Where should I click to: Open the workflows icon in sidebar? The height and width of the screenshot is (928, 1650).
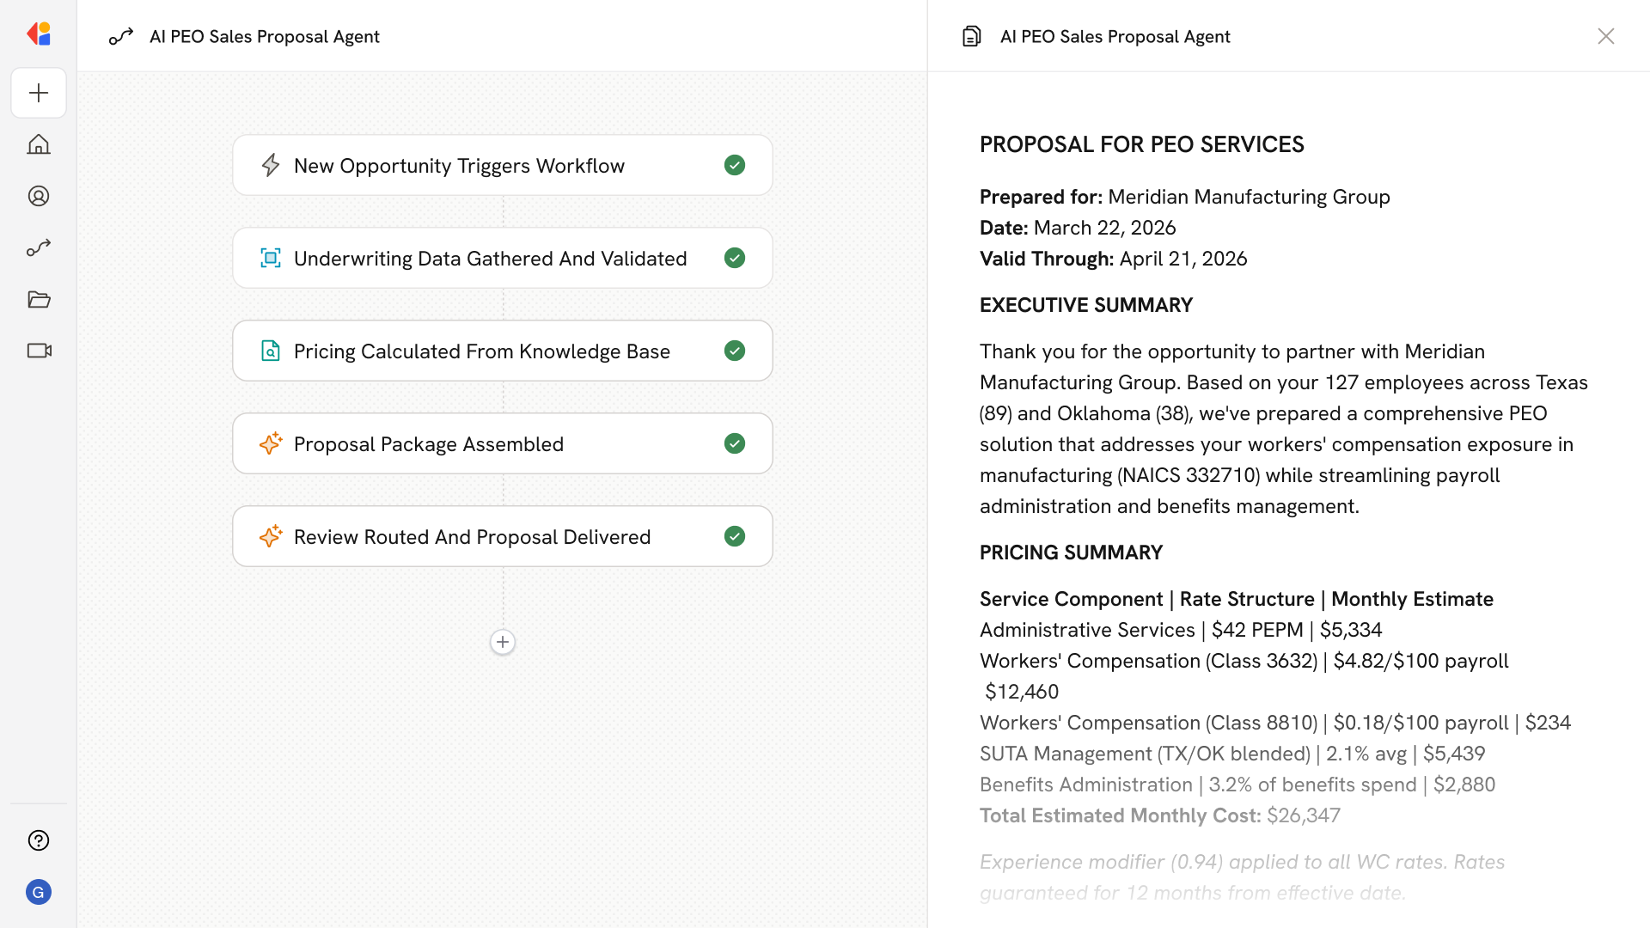(39, 248)
